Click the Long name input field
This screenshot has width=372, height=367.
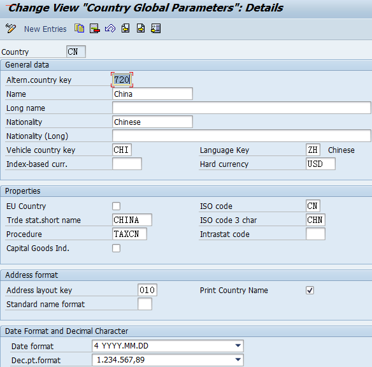pyautogui.click(x=241, y=108)
